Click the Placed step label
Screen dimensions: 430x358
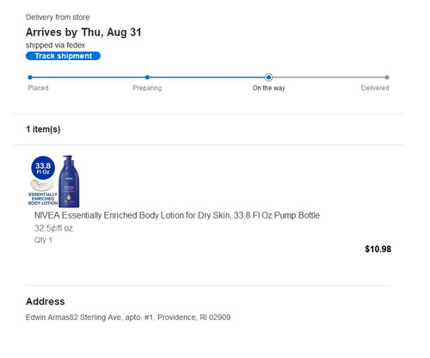pos(38,88)
